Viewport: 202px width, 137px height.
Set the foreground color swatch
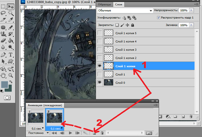[x=4, y=84]
